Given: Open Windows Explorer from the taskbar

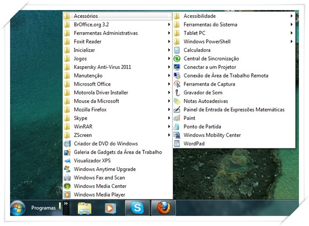Looking at the screenshot, I should click(84, 208).
